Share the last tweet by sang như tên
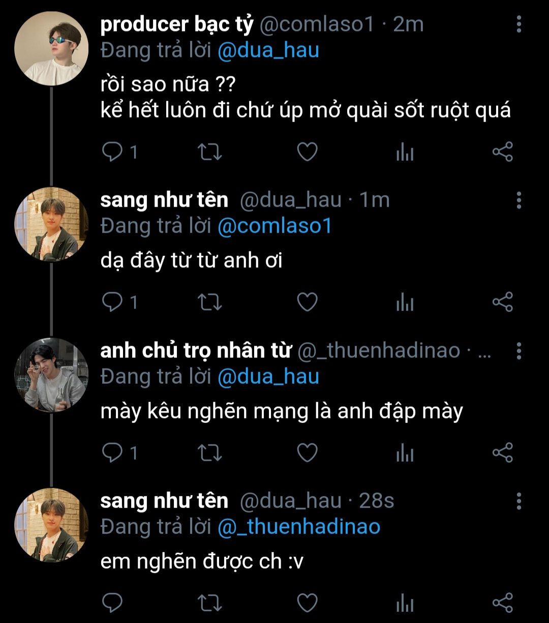The height and width of the screenshot is (623, 549). click(x=503, y=603)
